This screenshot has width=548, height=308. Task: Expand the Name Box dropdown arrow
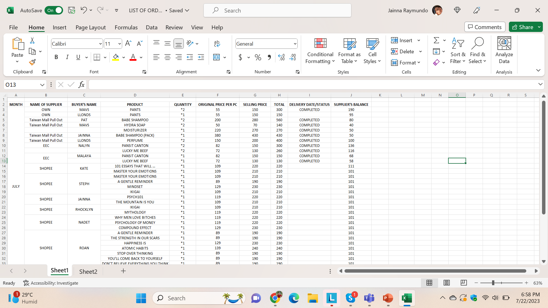click(42, 85)
